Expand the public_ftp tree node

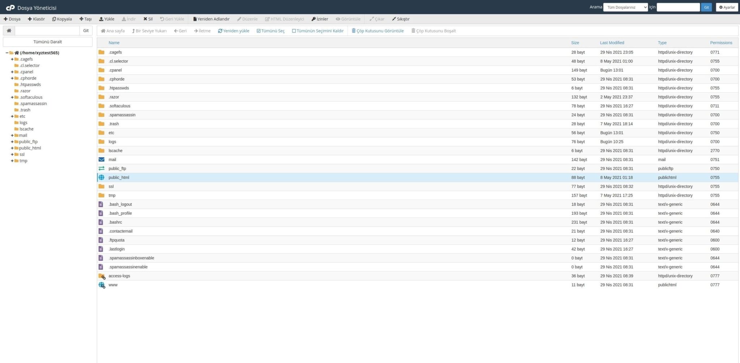tap(12, 142)
